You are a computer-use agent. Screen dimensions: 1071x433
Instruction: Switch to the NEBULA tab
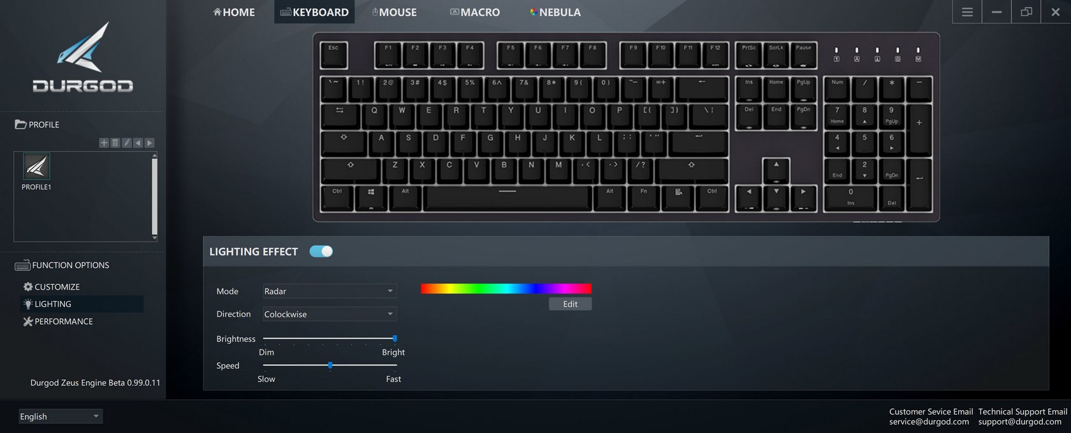(x=555, y=12)
